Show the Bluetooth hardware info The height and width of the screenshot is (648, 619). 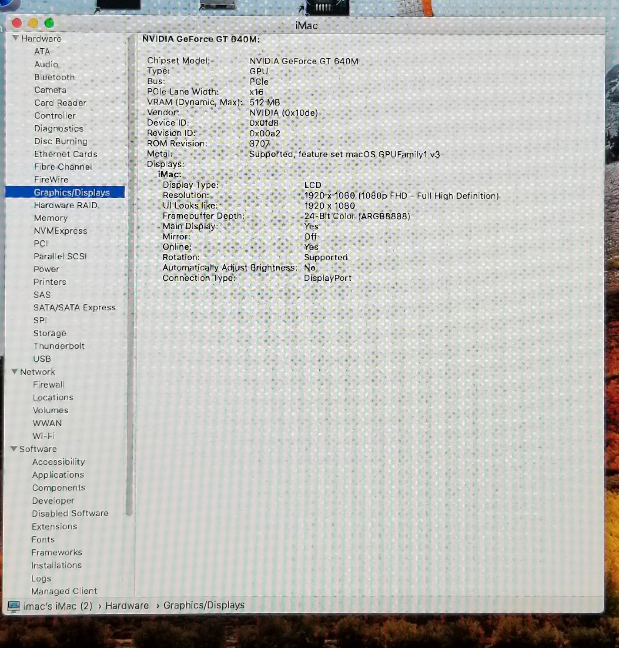tap(54, 77)
